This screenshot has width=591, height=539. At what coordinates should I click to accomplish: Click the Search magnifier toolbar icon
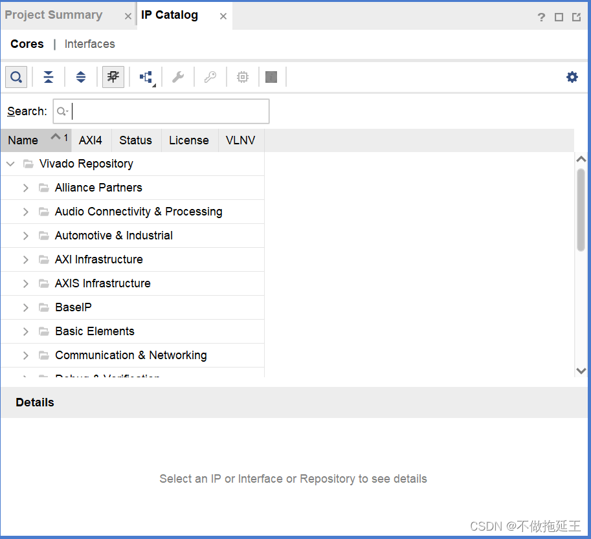click(16, 77)
